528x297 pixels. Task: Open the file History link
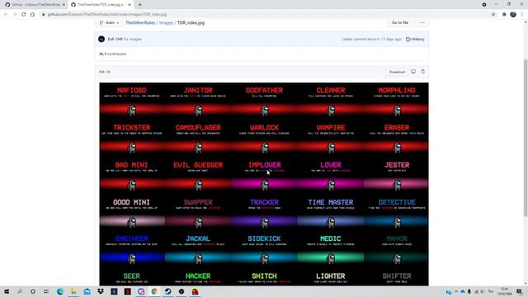415,39
